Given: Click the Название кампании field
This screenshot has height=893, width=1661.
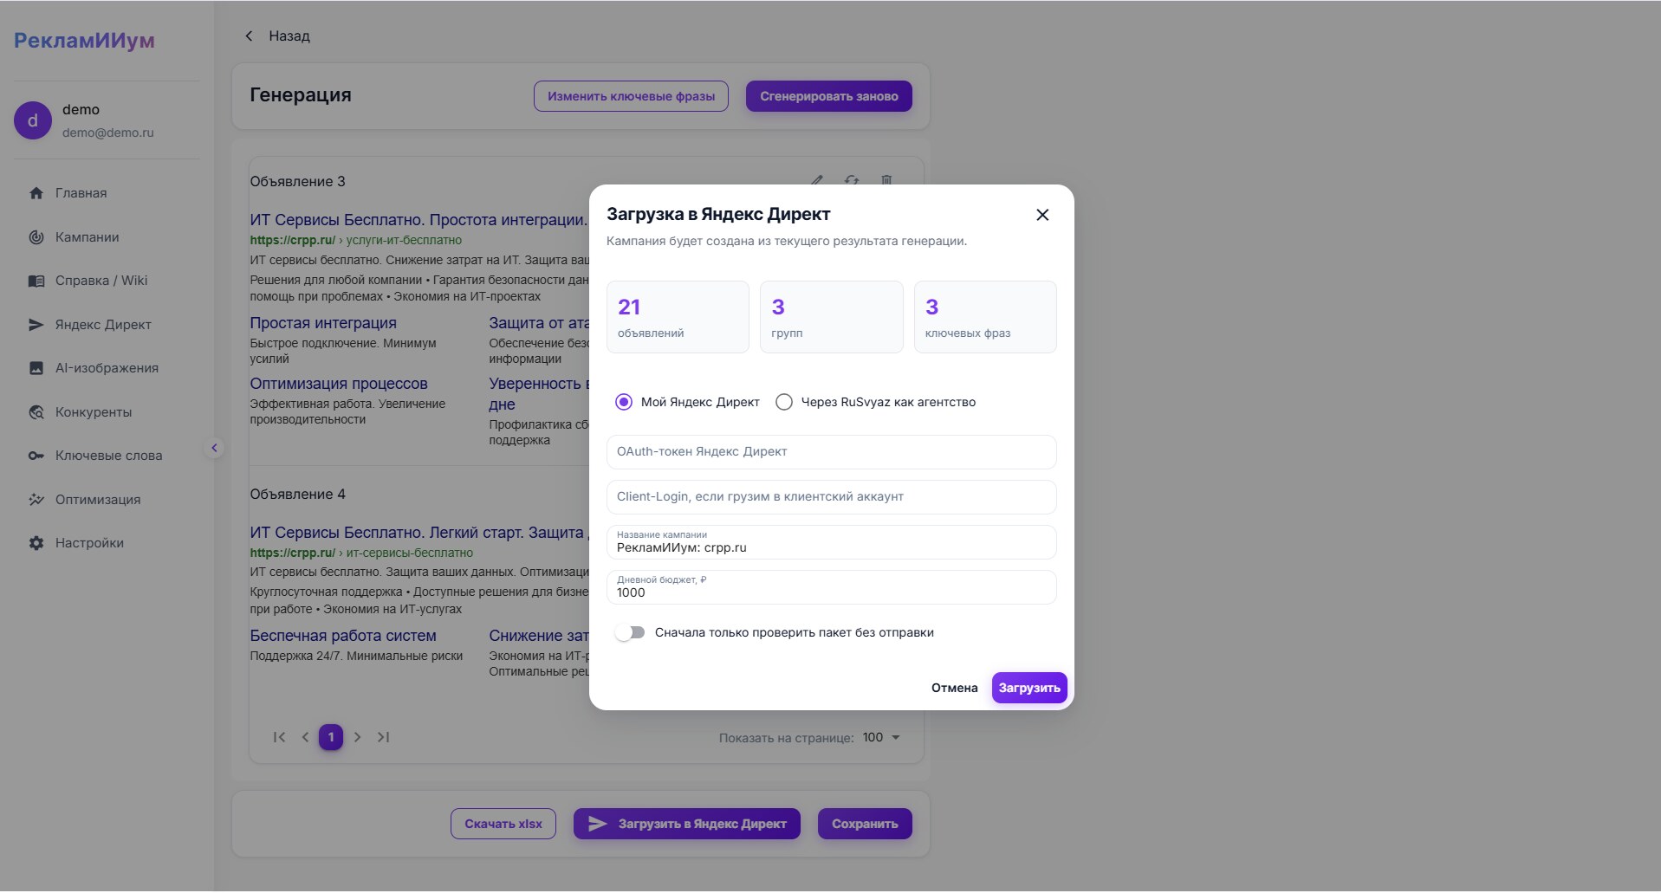Looking at the screenshot, I should (832, 542).
